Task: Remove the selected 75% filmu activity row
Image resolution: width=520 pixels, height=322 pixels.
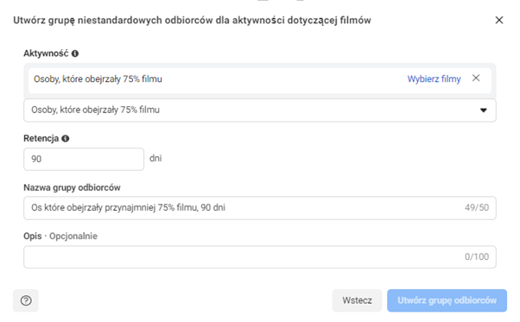Action: (x=476, y=79)
